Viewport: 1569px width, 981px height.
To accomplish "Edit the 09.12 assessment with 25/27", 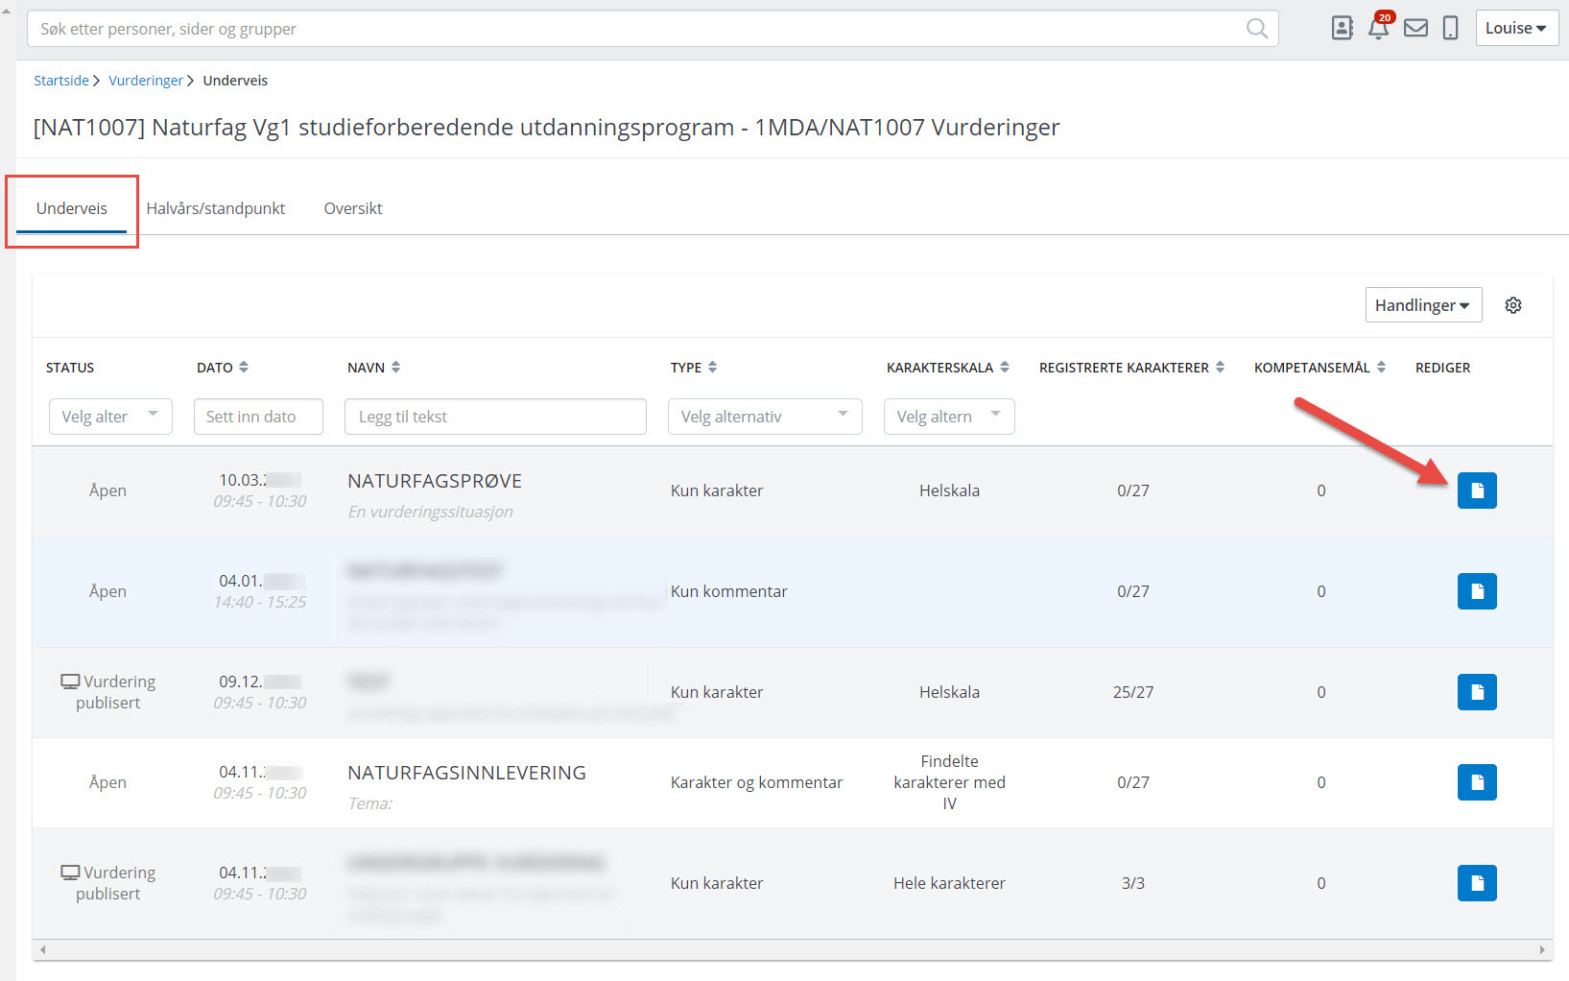I will coord(1477,692).
